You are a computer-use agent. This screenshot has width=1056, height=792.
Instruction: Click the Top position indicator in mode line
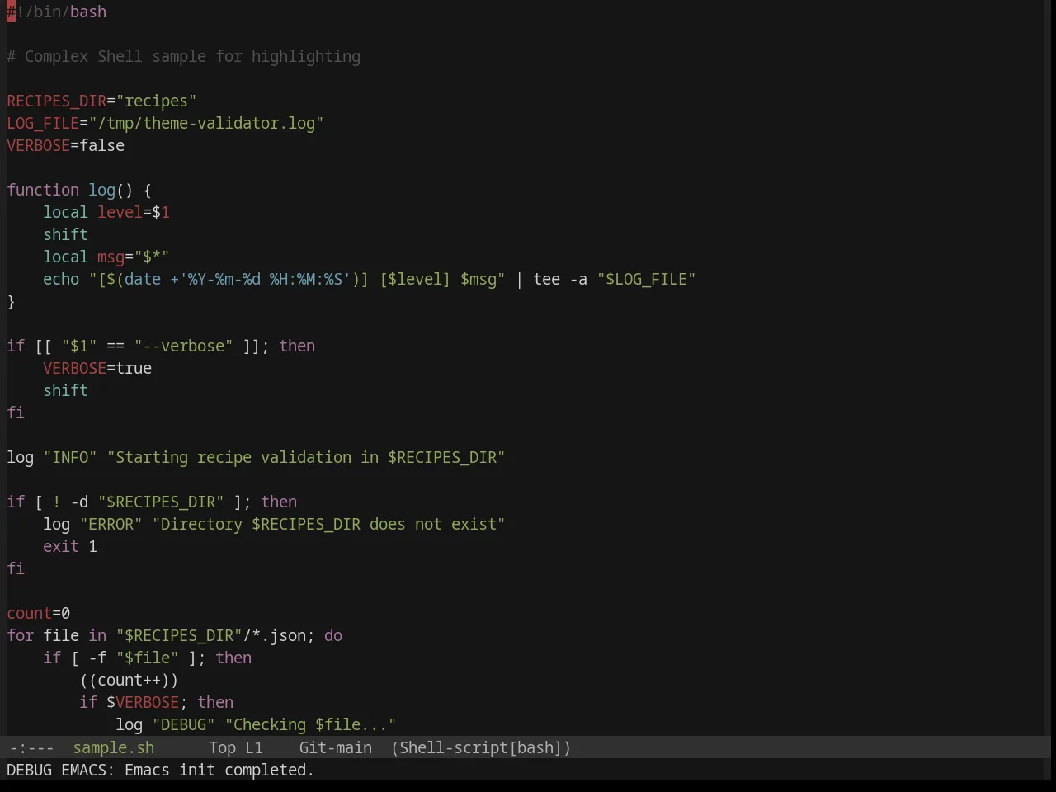click(x=222, y=747)
